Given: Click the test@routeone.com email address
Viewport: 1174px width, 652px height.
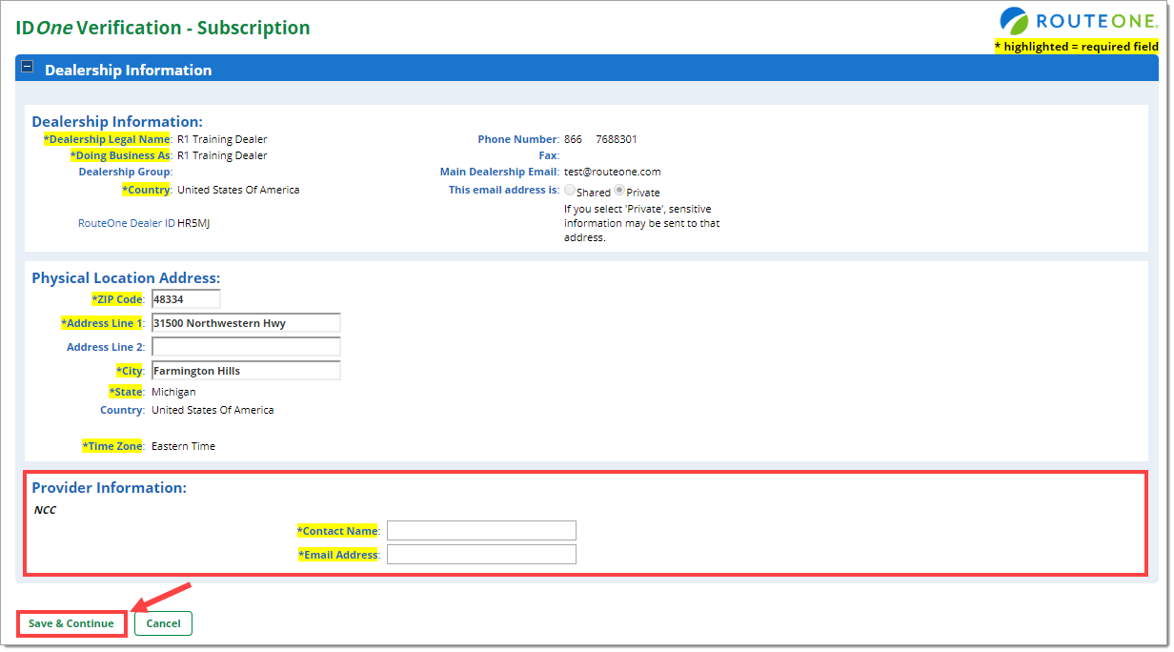Looking at the screenshot, I should pyautogui.click(x=612, y=172).
